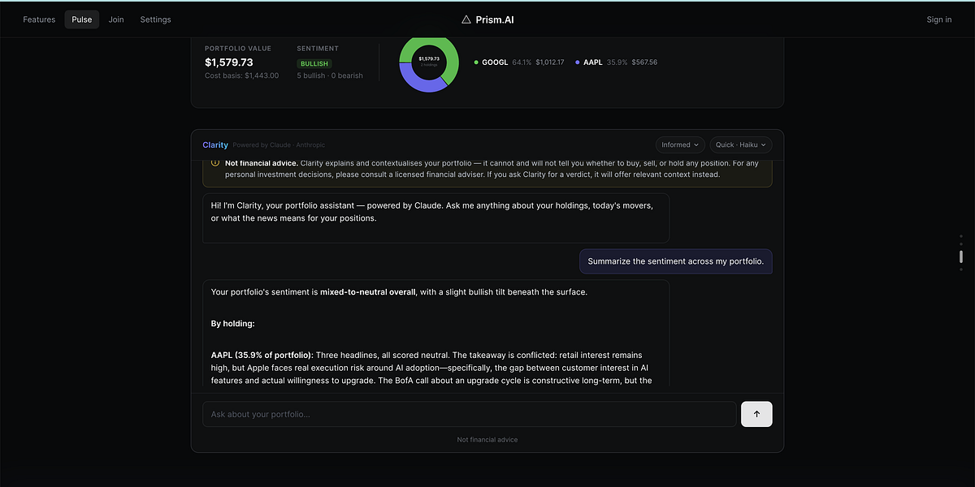Focus the Ask about your portfolio input

[x=470, y=414]
